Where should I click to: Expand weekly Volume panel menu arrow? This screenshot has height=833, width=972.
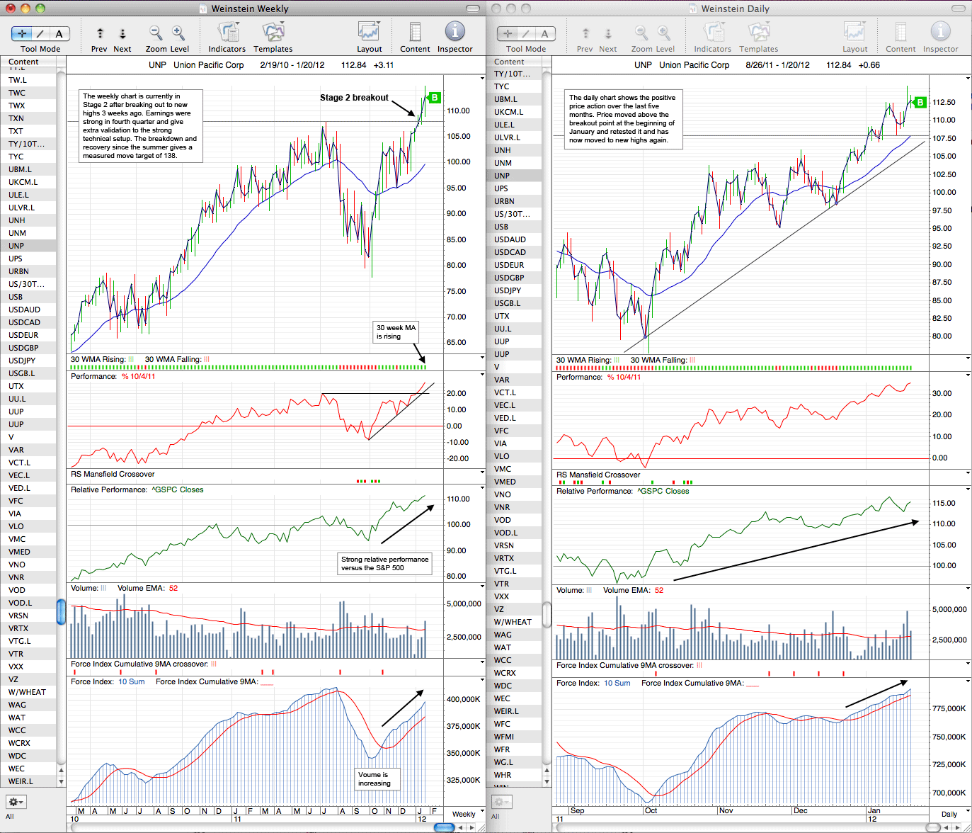[482, 587]
